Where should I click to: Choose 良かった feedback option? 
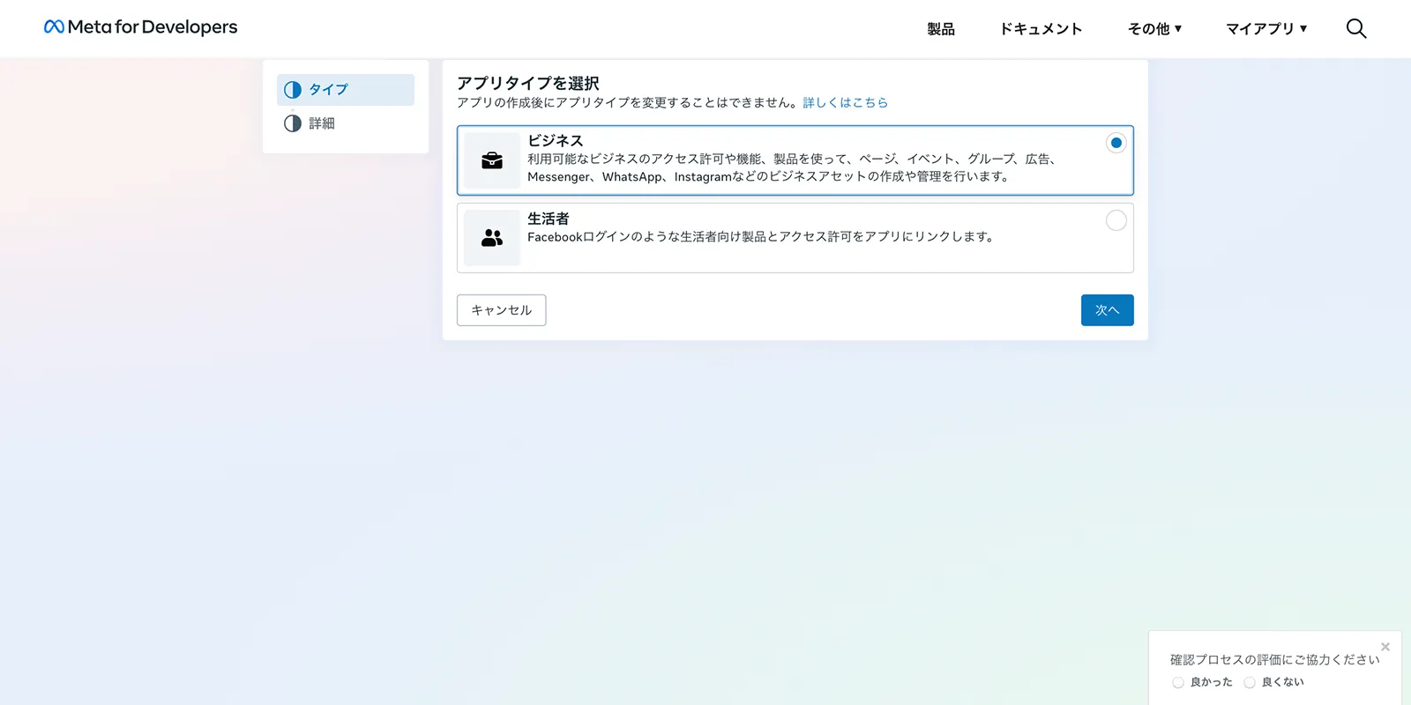[1178, 682]
